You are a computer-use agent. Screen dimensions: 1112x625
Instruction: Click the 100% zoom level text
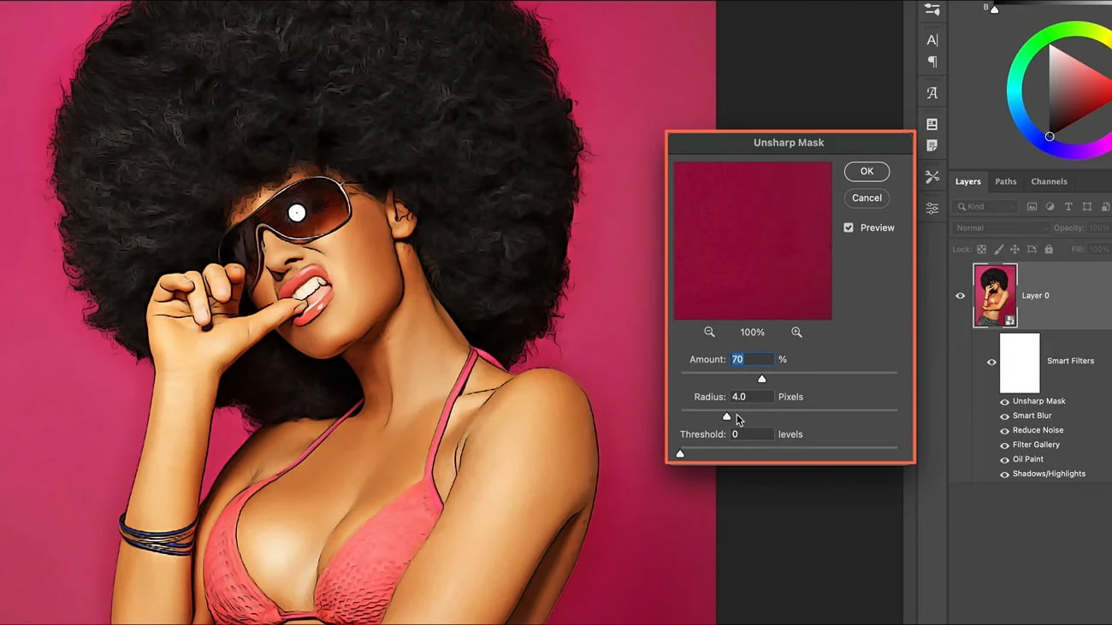753,332
